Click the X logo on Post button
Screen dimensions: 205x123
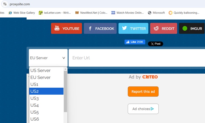coord(152,44)
